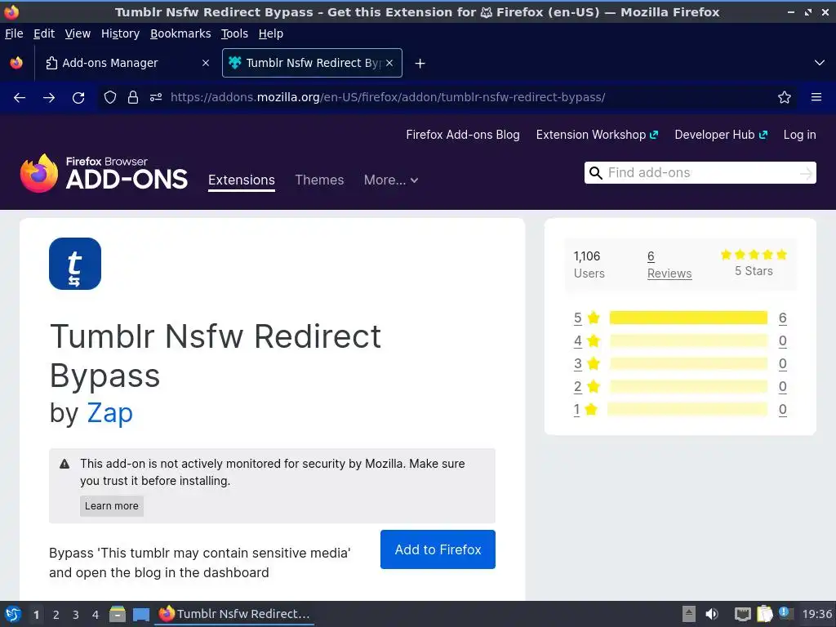
Task: Click the 5-star review count 6
Action: tap(782, 318)
